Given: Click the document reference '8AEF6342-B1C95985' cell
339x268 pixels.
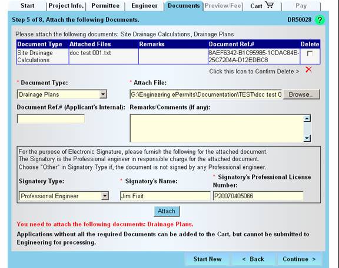Looking at the screenshot, I should (254, 56).
